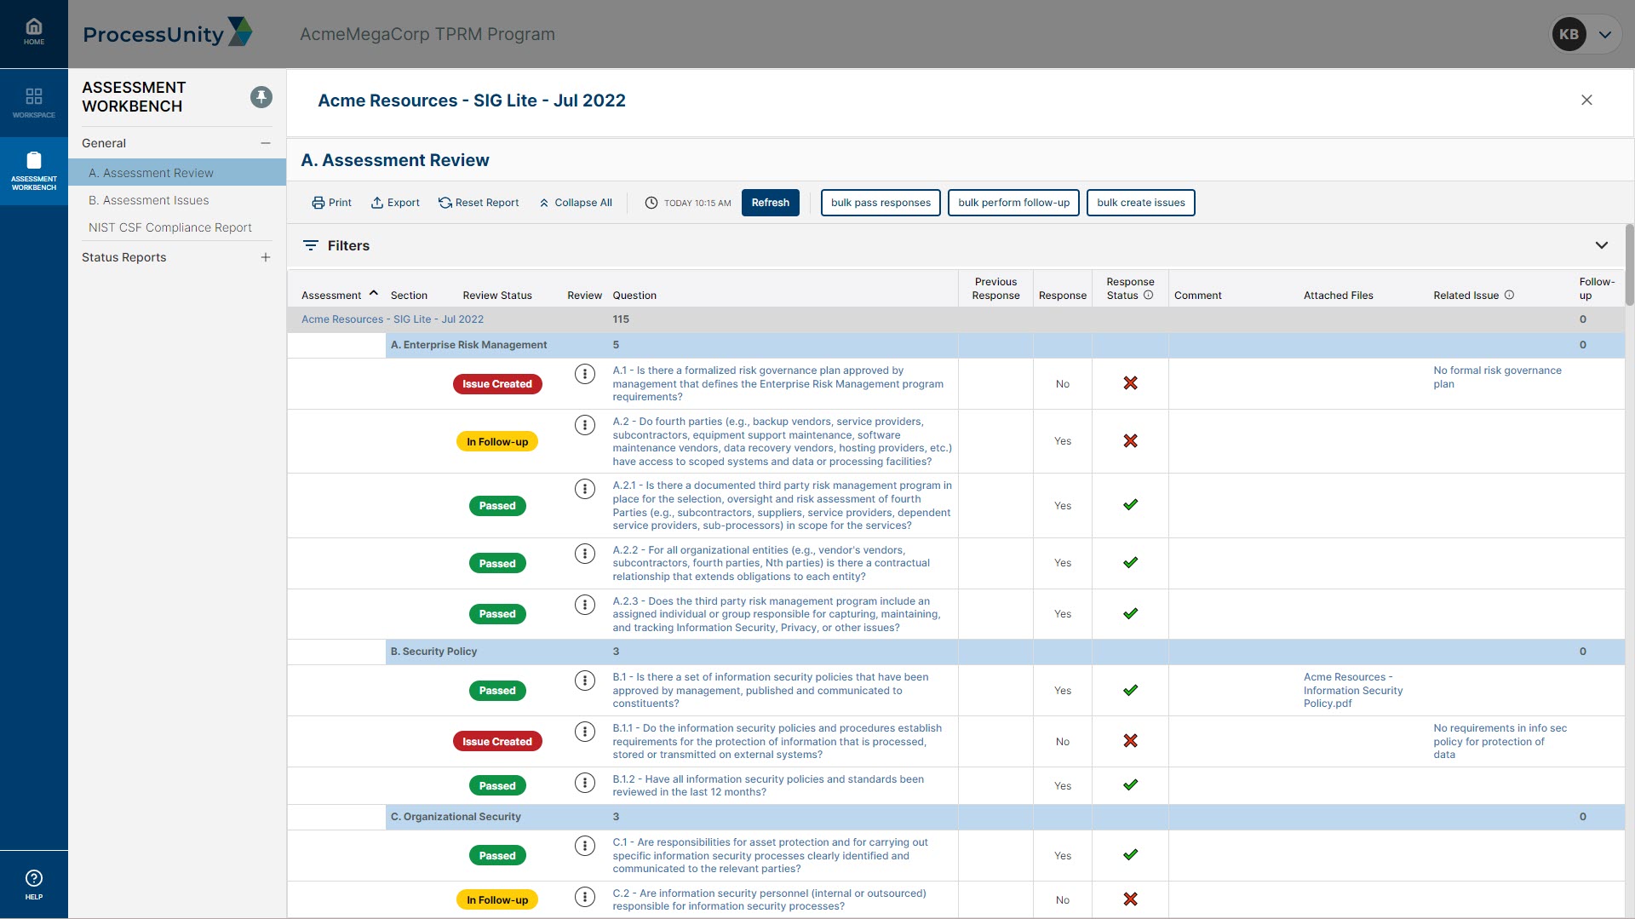Open review menu for question A.2.1

tap(585, 489)
